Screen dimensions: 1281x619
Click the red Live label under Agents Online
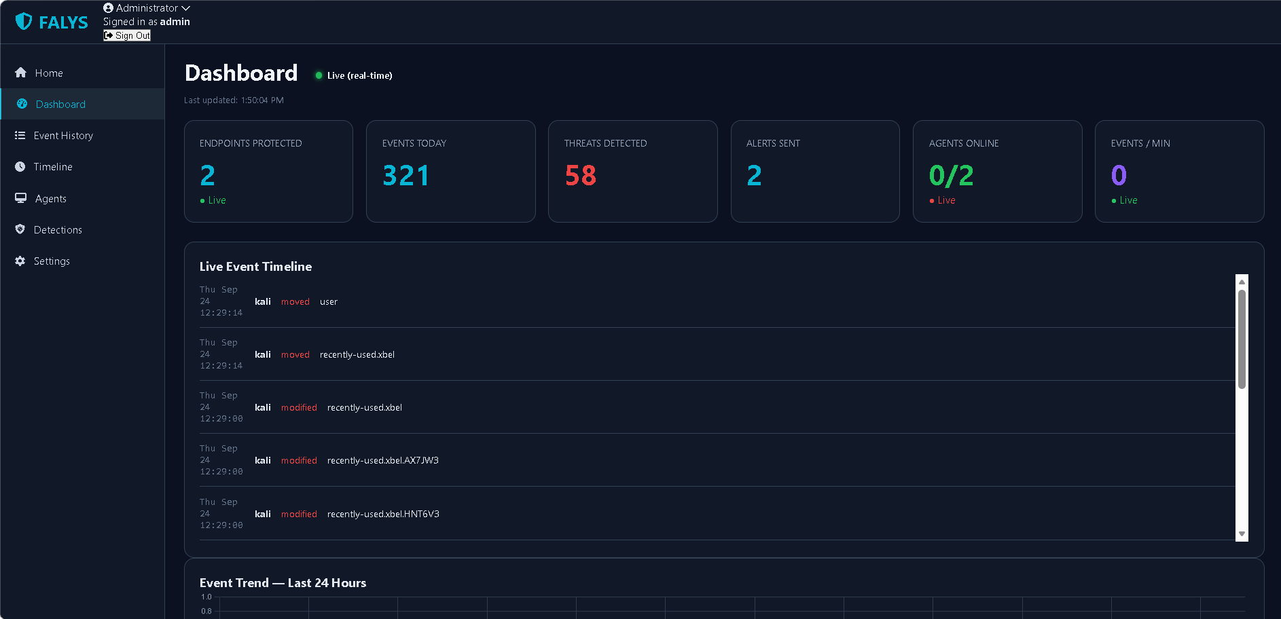(943, 200)
